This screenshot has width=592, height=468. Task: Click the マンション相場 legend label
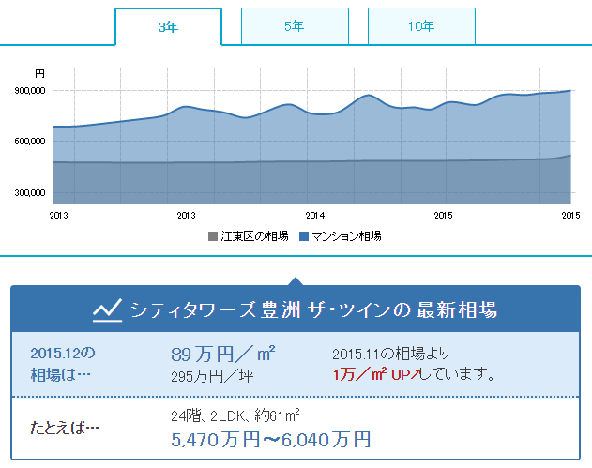coord(346,236)
